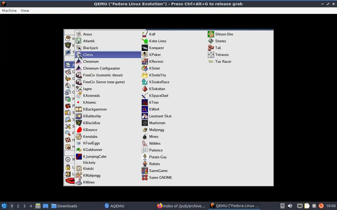Image resolution: width=337 pixels, height=210 pixels.
Task: Click the Kolf golf icon
Action: [x=145, y=34]
